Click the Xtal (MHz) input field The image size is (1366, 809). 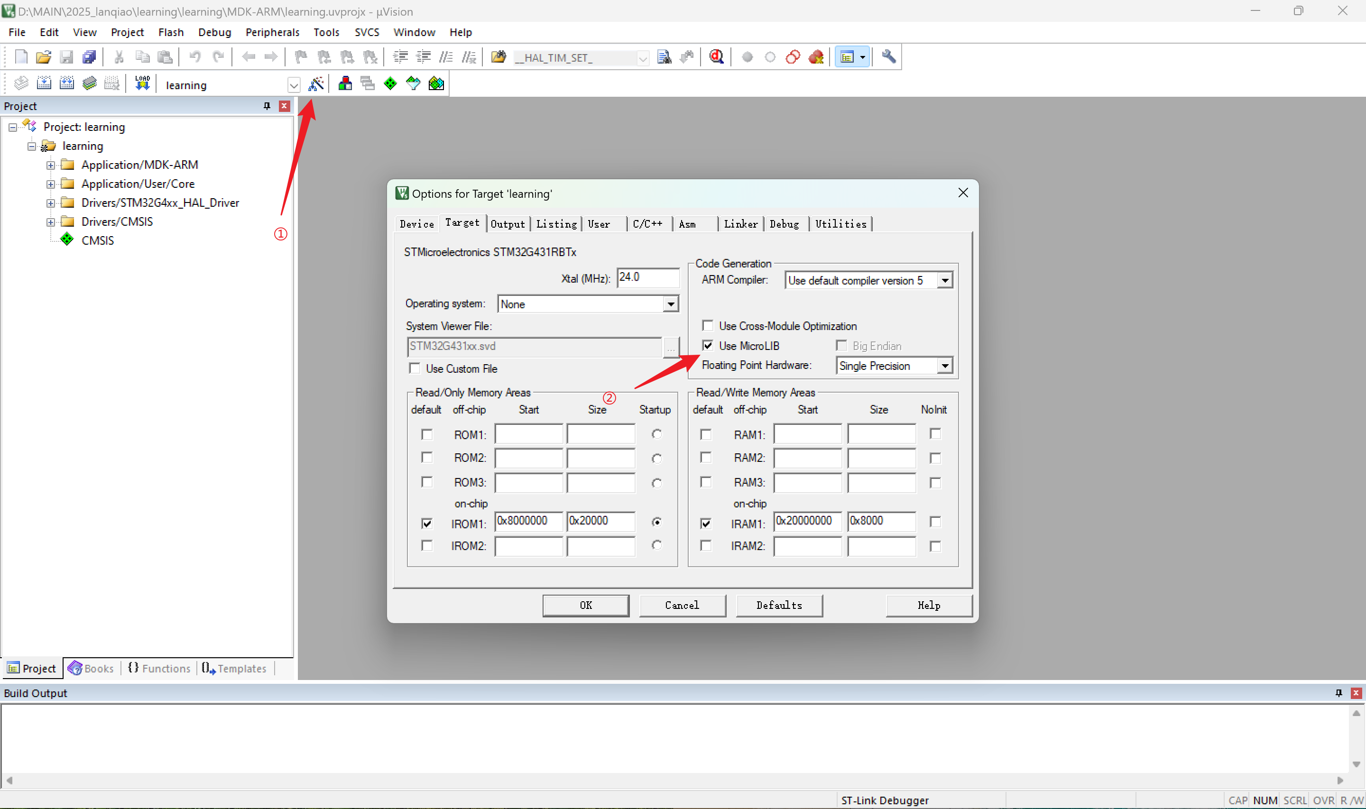pos(647,277)
